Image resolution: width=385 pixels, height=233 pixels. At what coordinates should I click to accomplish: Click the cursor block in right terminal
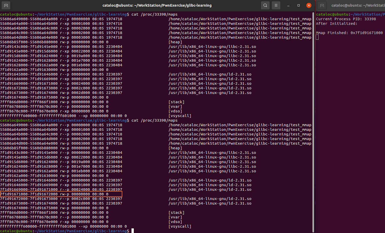point(317,37)
